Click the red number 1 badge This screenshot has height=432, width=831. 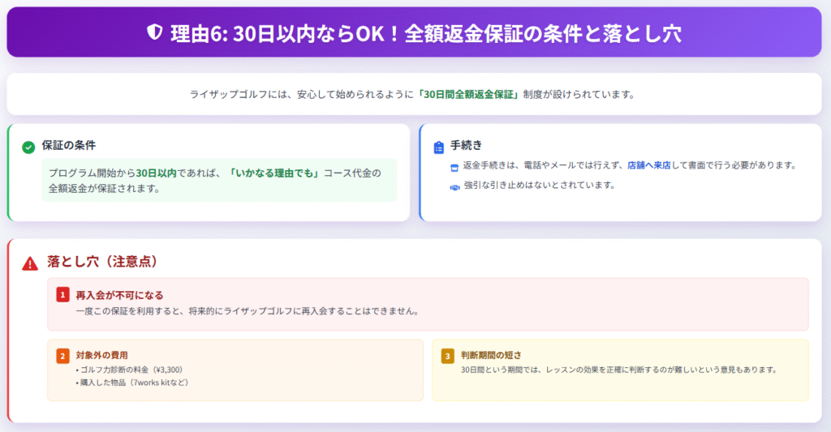coord(63,295)
